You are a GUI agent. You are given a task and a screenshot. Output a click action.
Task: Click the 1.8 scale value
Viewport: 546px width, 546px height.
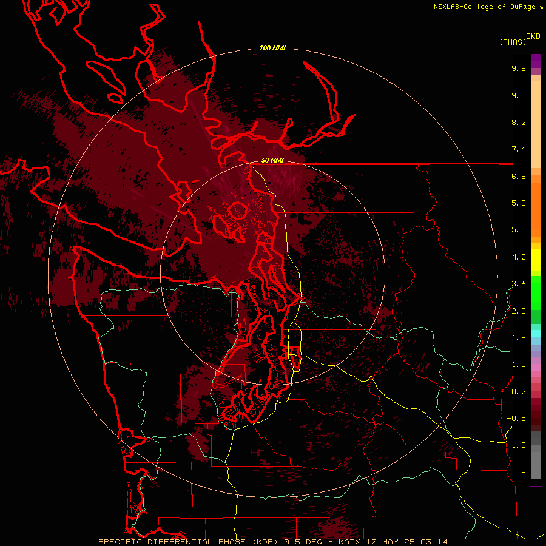point(519,338)
